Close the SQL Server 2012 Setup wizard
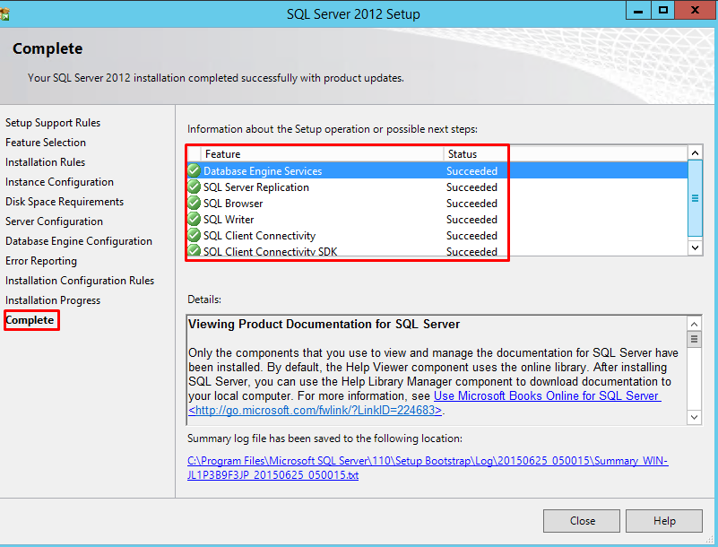This screenshot has height=547, width=718. (x=582, y=521)
